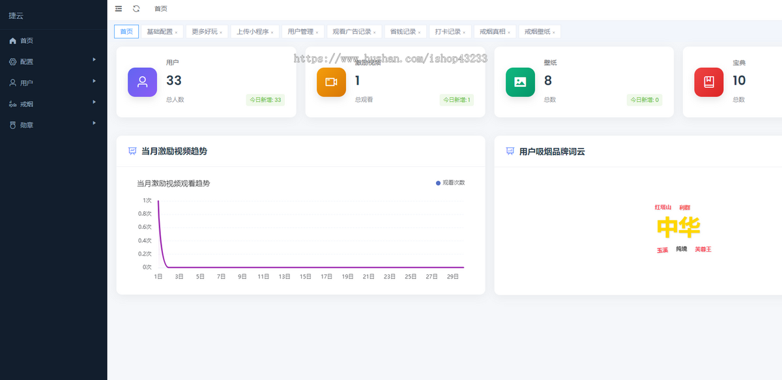Image resolution: width=782 pixels, height=380 pixels.
Task: Click the 当月激励视频观看趋势 chart title
Action: [173, 184]
